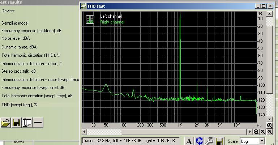Image resolution: width=278 pixels, height=145 pixels.
Task: Click the THD test window title icon
Action: click(x=84, y=6)
